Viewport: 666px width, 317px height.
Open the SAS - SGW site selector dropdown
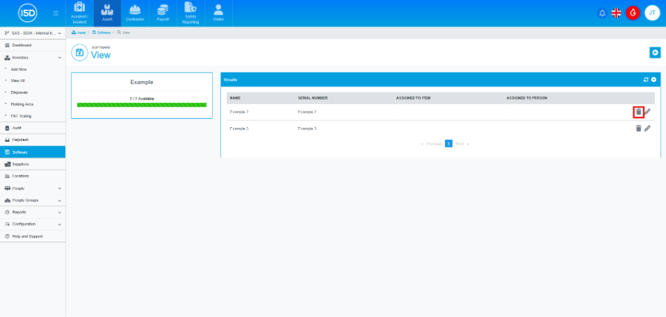coord(33,33)
